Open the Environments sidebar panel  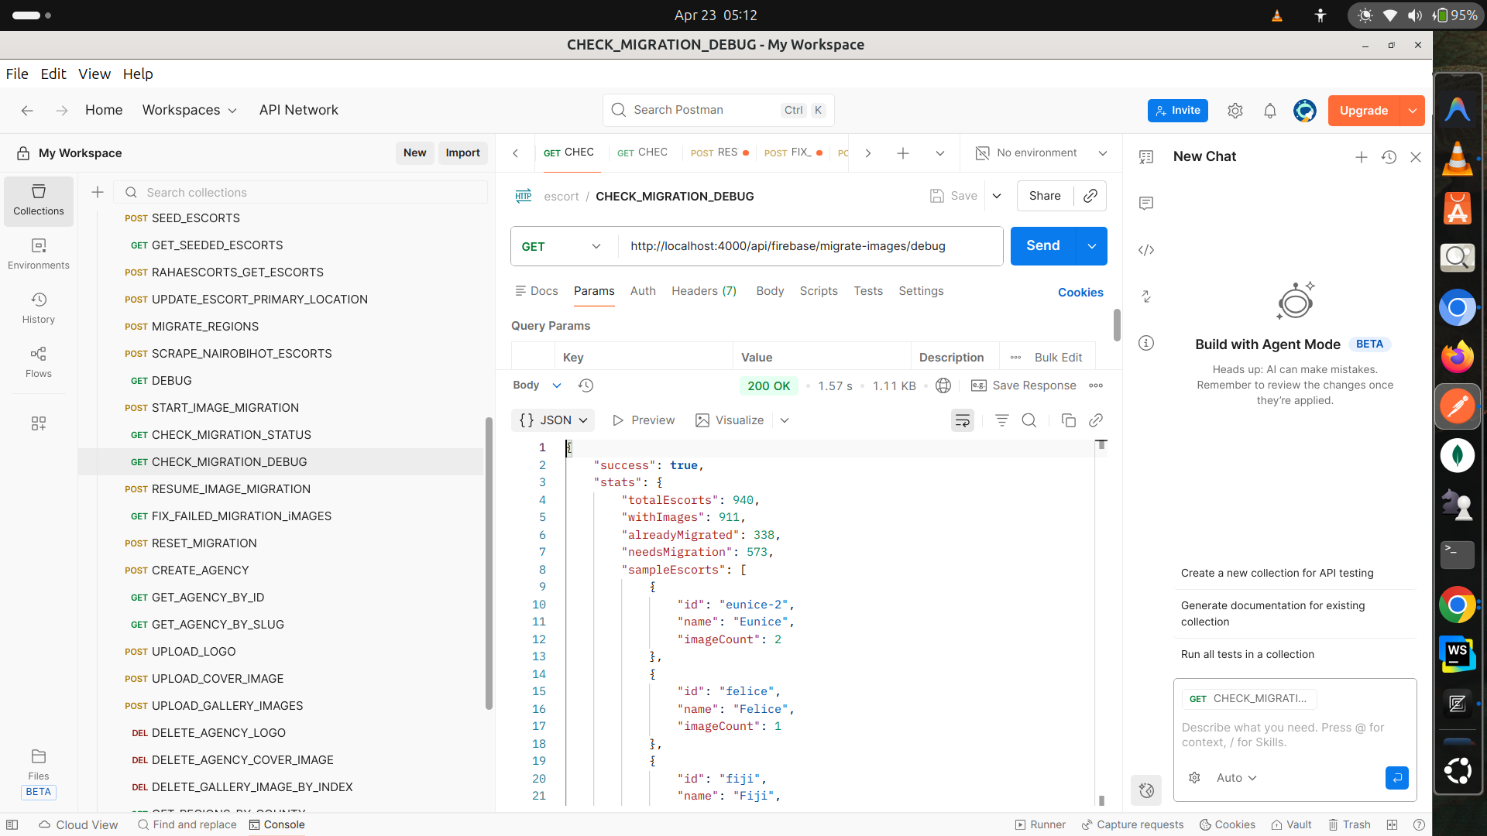(39, 255)
